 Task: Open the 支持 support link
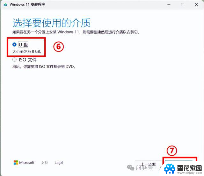[x=45, y=163]
